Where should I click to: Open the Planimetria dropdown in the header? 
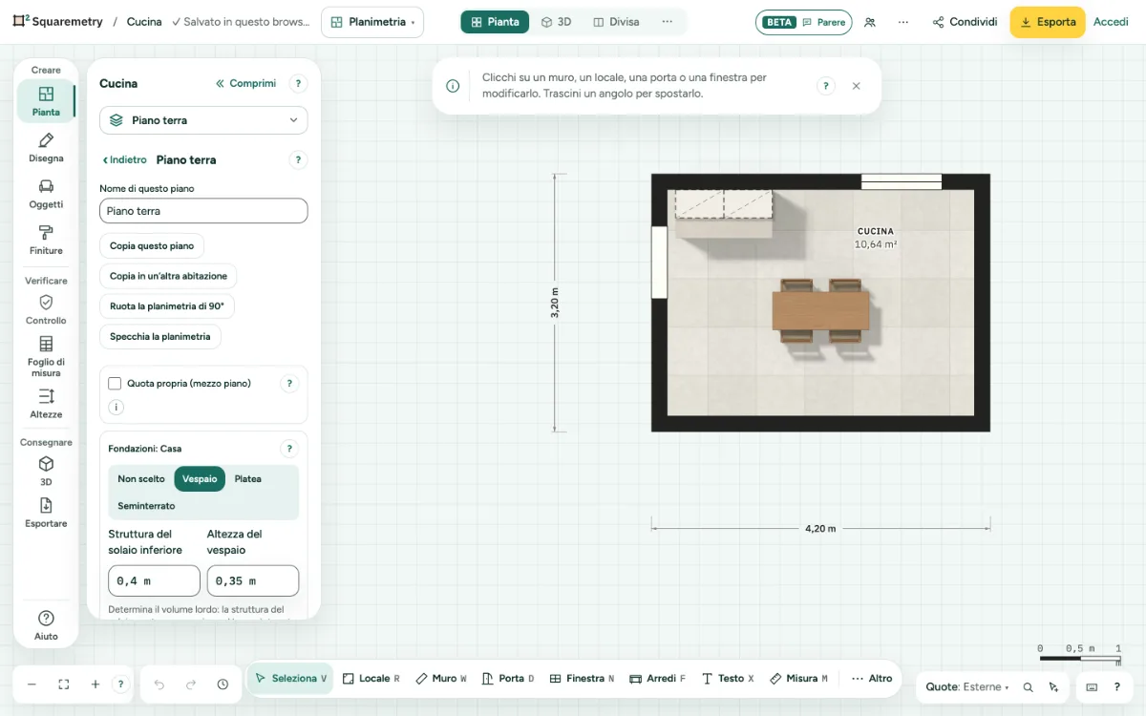tap(372, 22)
